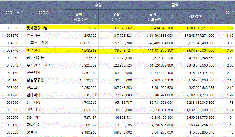Viewport: 235px width, 137px height.
Task: Click stock code 032350
Action: 12,28
